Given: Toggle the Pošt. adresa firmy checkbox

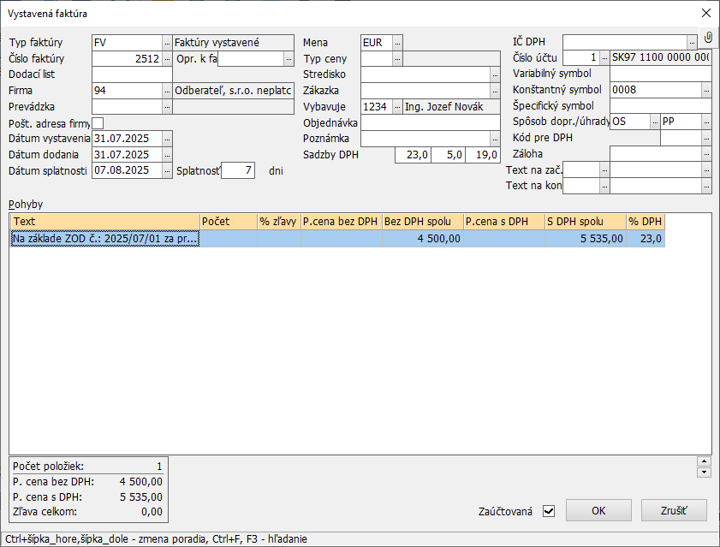Looking at the screenshot, I should point(98,122).
